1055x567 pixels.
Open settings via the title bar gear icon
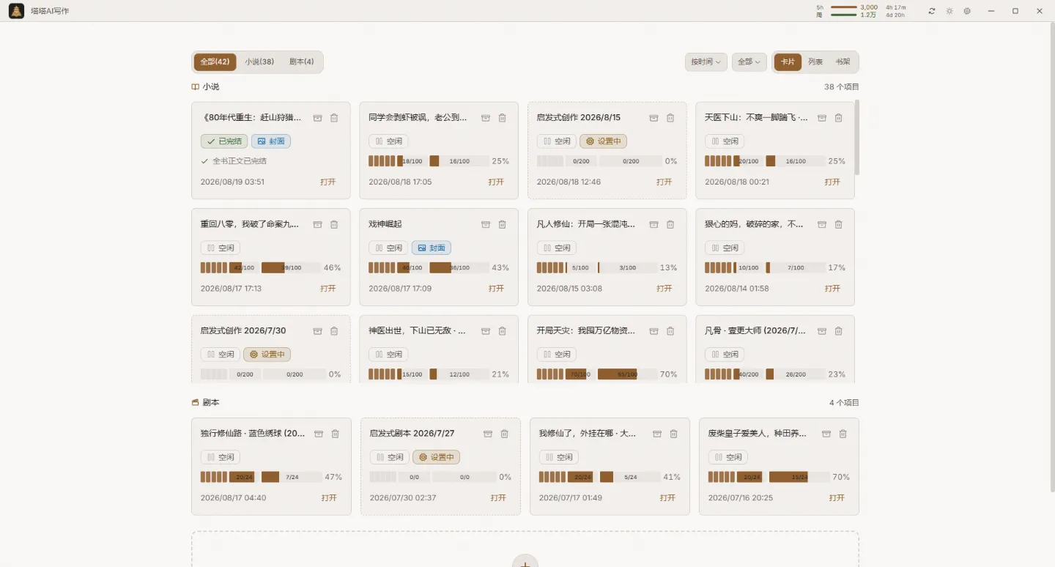click(x=967, y=11)
